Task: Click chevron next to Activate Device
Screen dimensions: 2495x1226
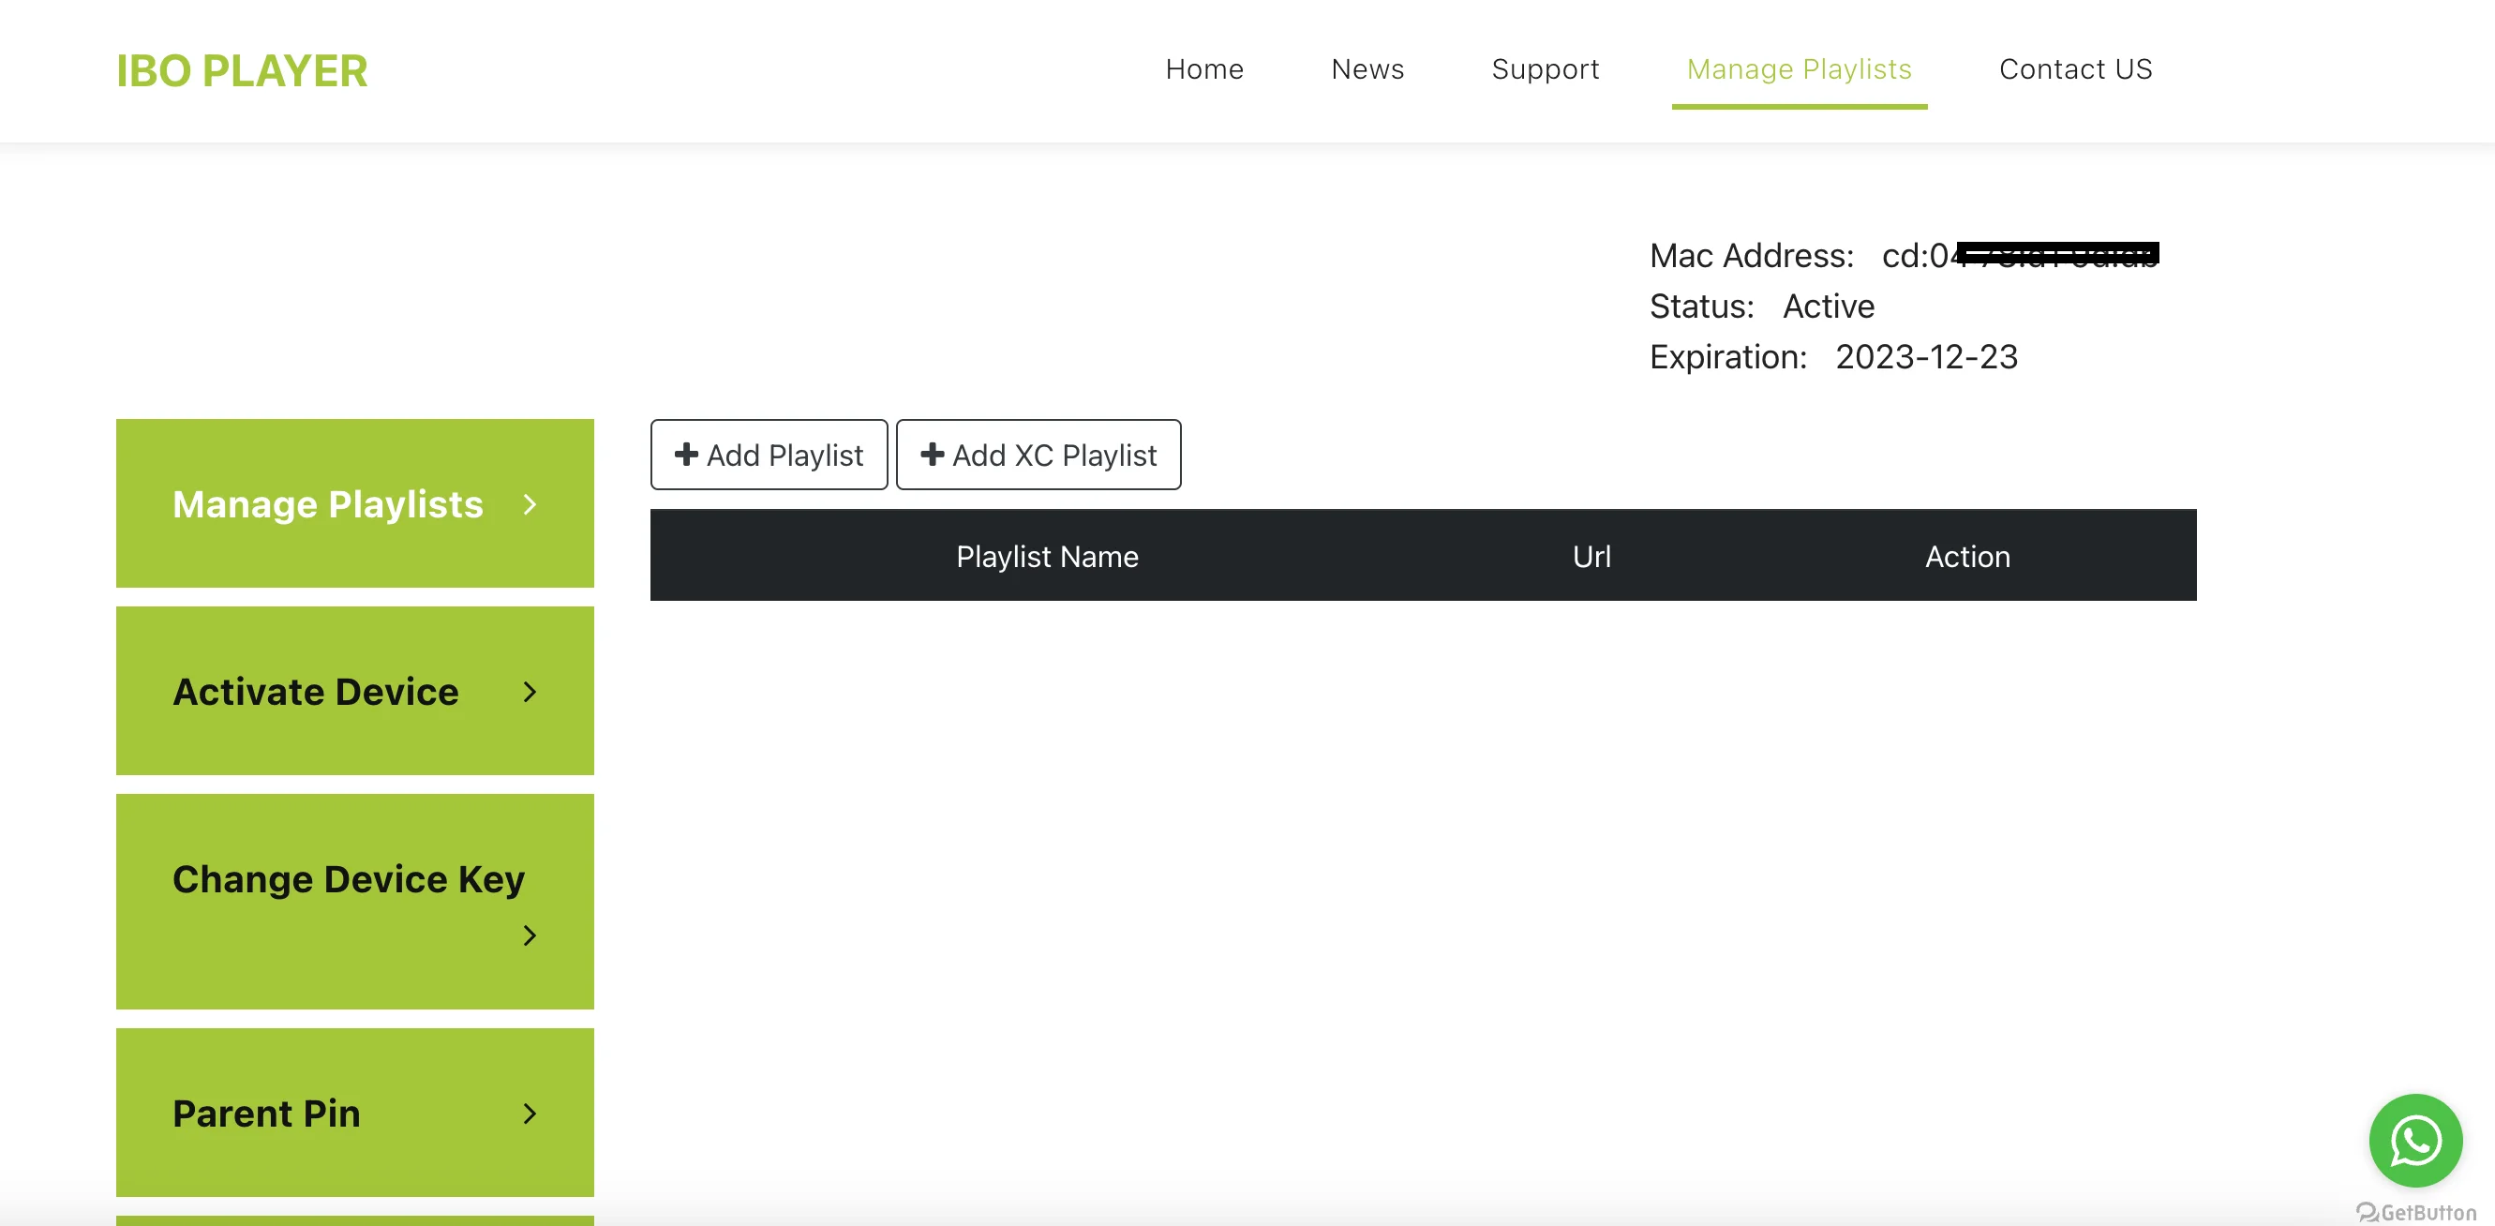Action: (529, 692)
